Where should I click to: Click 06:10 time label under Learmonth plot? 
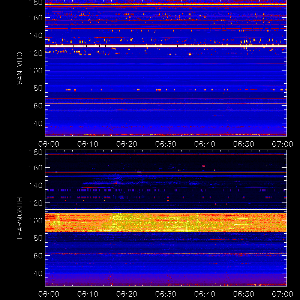(x=88, y=294)
